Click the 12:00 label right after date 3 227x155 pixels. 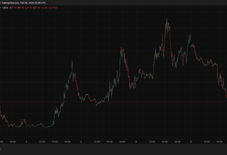coord(42,142)
